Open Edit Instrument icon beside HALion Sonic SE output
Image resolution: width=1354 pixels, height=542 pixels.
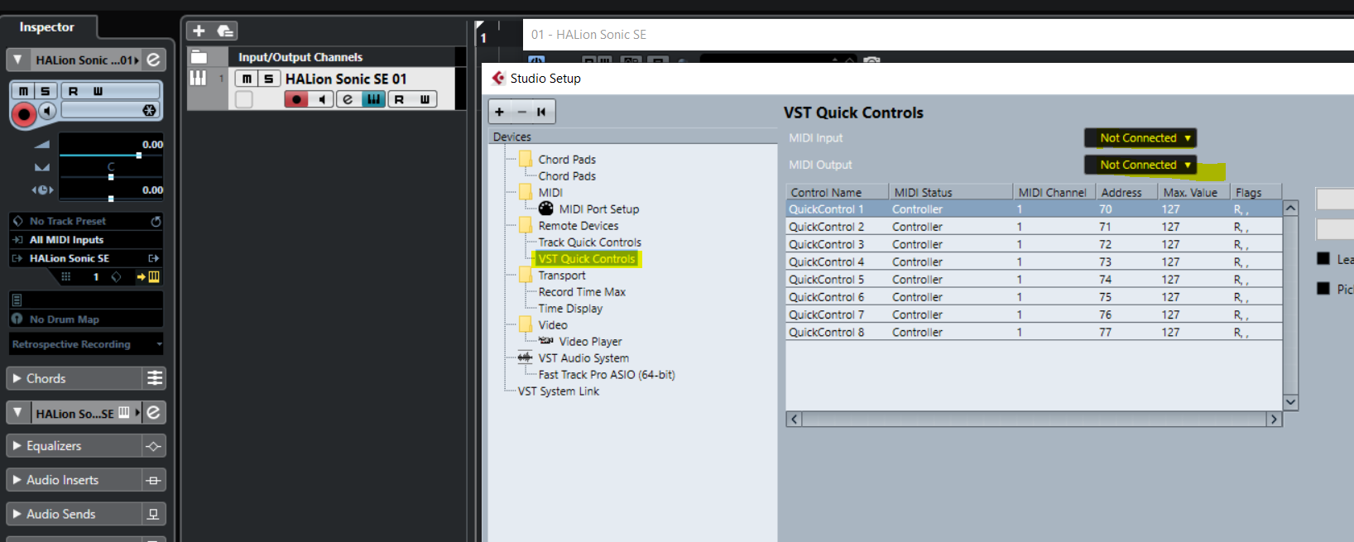(x=154, y=258)
